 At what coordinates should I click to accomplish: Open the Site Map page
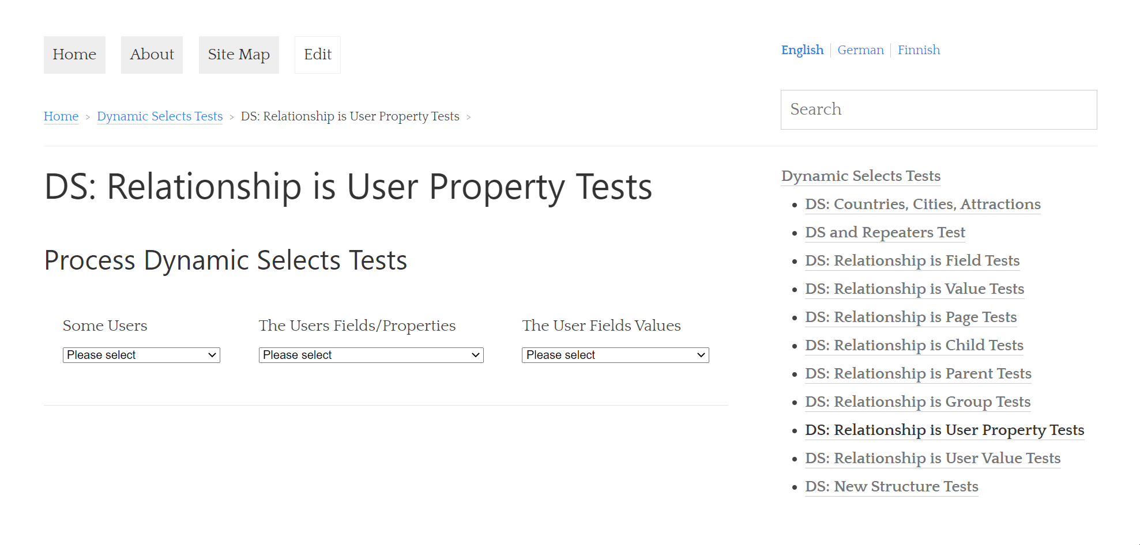239,55
